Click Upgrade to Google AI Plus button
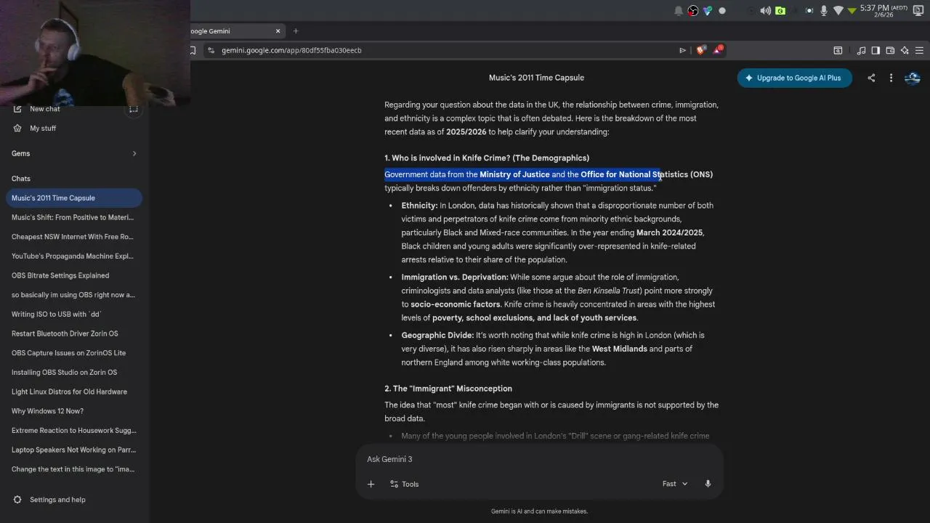Screen dimensions: 930x523 tap(794, 78)
